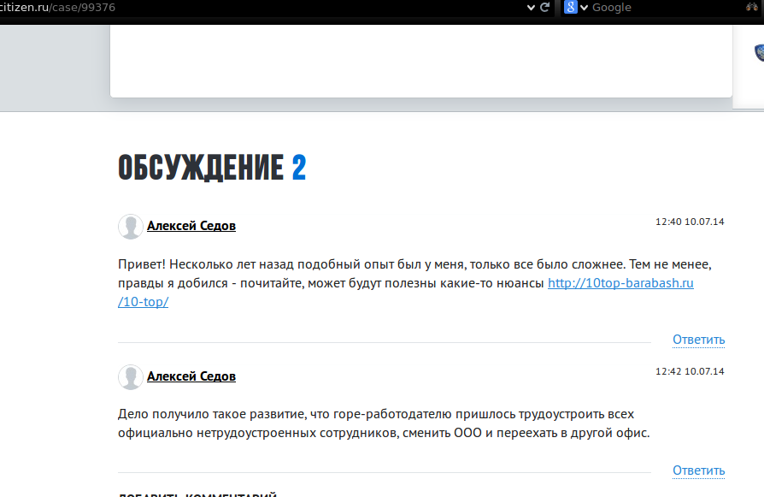
Task: Click the 12:42 10.07.14 timestamp
Action: pos(690,372)
